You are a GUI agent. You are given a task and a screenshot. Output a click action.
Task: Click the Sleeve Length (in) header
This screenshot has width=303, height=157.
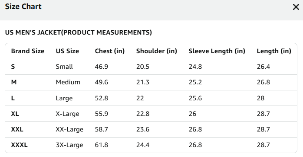coord(217,51)
